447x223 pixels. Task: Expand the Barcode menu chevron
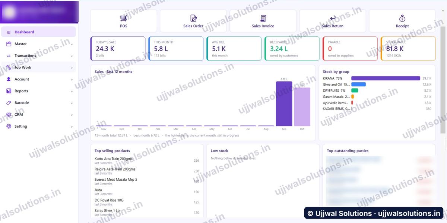click(x=72, y=104)
